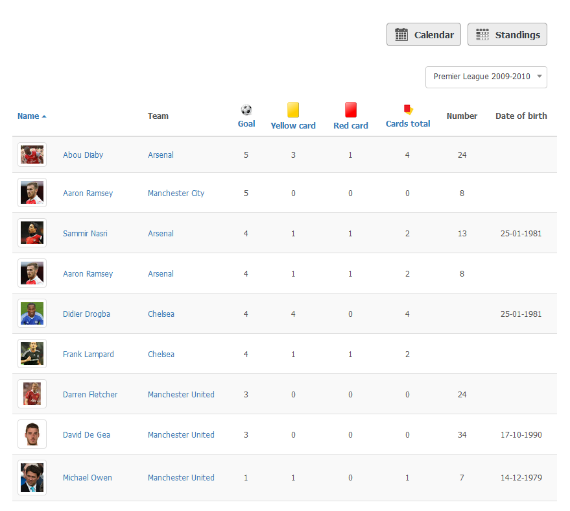
Task: Click the date 17-10-1990 for David De Gea
Action: click(521, 435)
